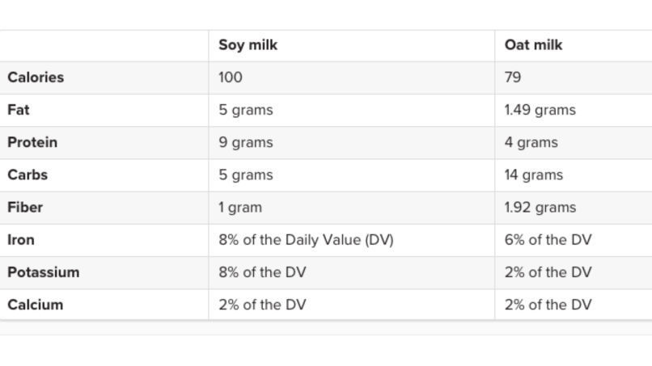Select the Potassium row label
The height and width of the screenshot is (366, 652).
tap(43, 272)
